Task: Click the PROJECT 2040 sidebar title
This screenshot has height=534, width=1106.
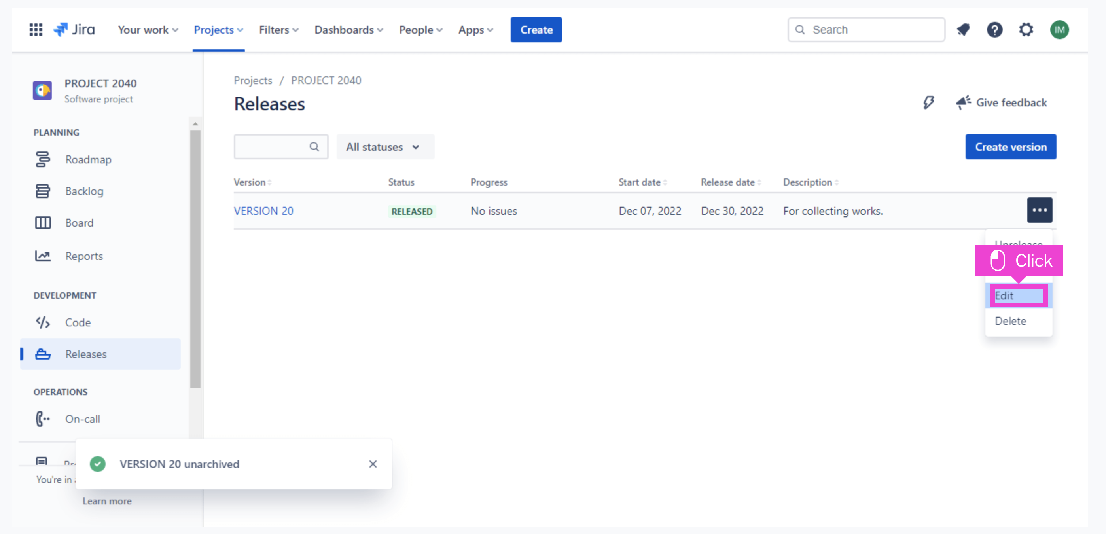Action: click(100, 83)
